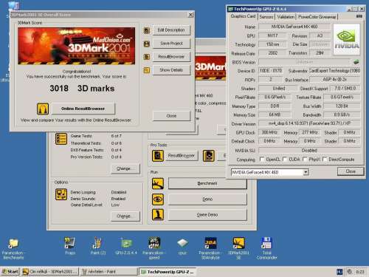369x277 pixels.
Task: Click Close button in 3DMark score window
Action: tap(171, 116)
